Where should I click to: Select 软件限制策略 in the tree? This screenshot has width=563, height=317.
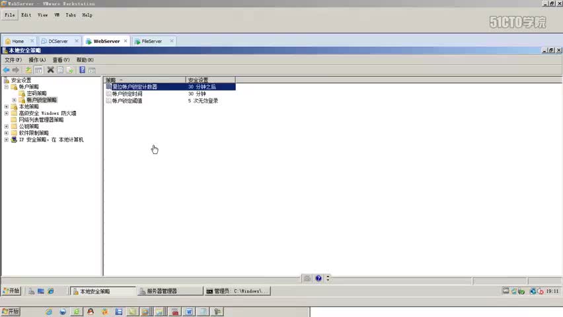pos(34,133)
